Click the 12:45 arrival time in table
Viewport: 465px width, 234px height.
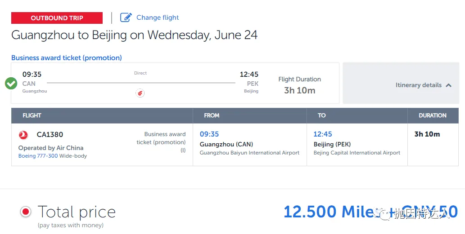pyautogui.click(x=323, y=134)
